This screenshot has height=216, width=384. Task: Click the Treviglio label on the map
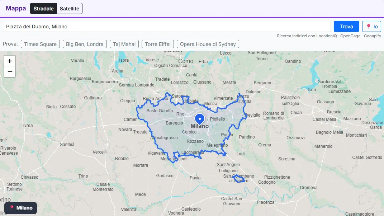click(252, 115)
